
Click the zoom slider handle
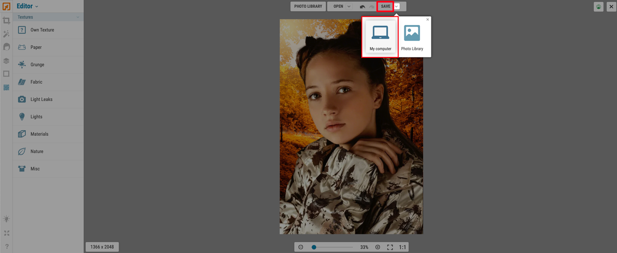pyautogui.click(x=314, y=247)
